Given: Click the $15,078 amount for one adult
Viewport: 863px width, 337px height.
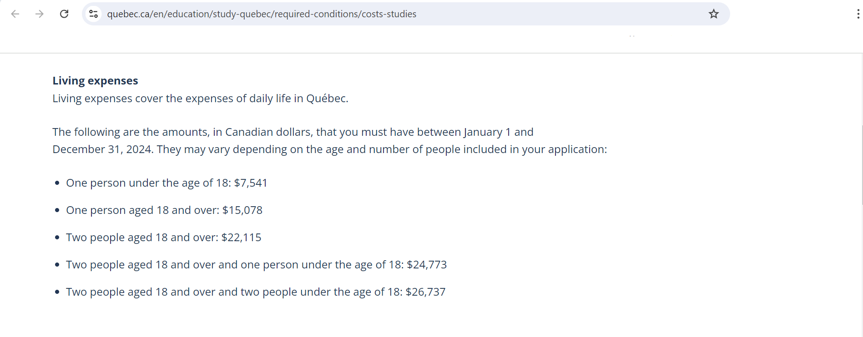Looking at the screenshot, I should pos(242,210).
